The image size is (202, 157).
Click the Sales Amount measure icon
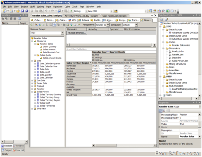[x=41, y=49]
